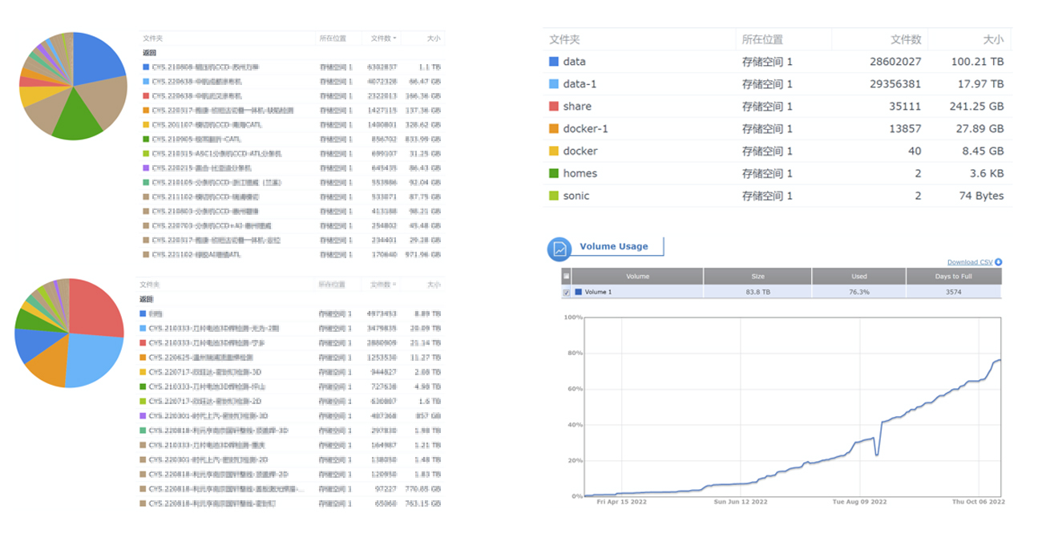
Task: Sort top-left table by 文件数 arrow
Action: tap(394, 38)
